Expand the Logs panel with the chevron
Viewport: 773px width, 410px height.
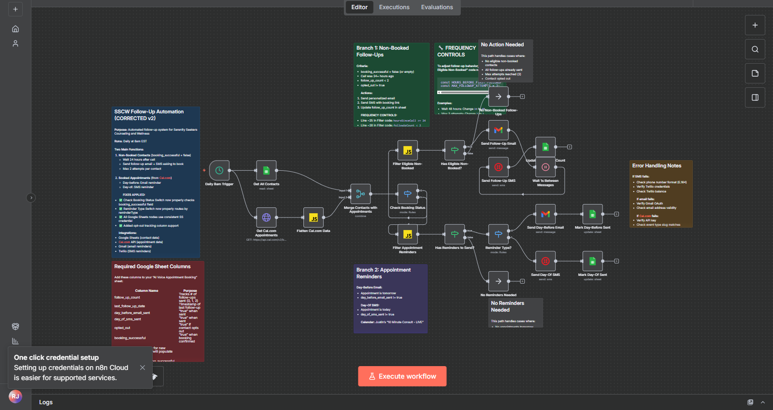(x=763, y=402)
